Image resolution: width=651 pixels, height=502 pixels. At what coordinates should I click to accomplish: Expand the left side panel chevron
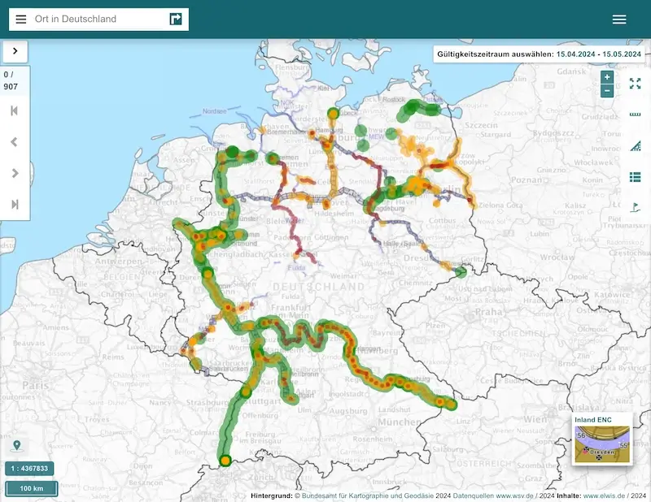click(x=15, y=51)
